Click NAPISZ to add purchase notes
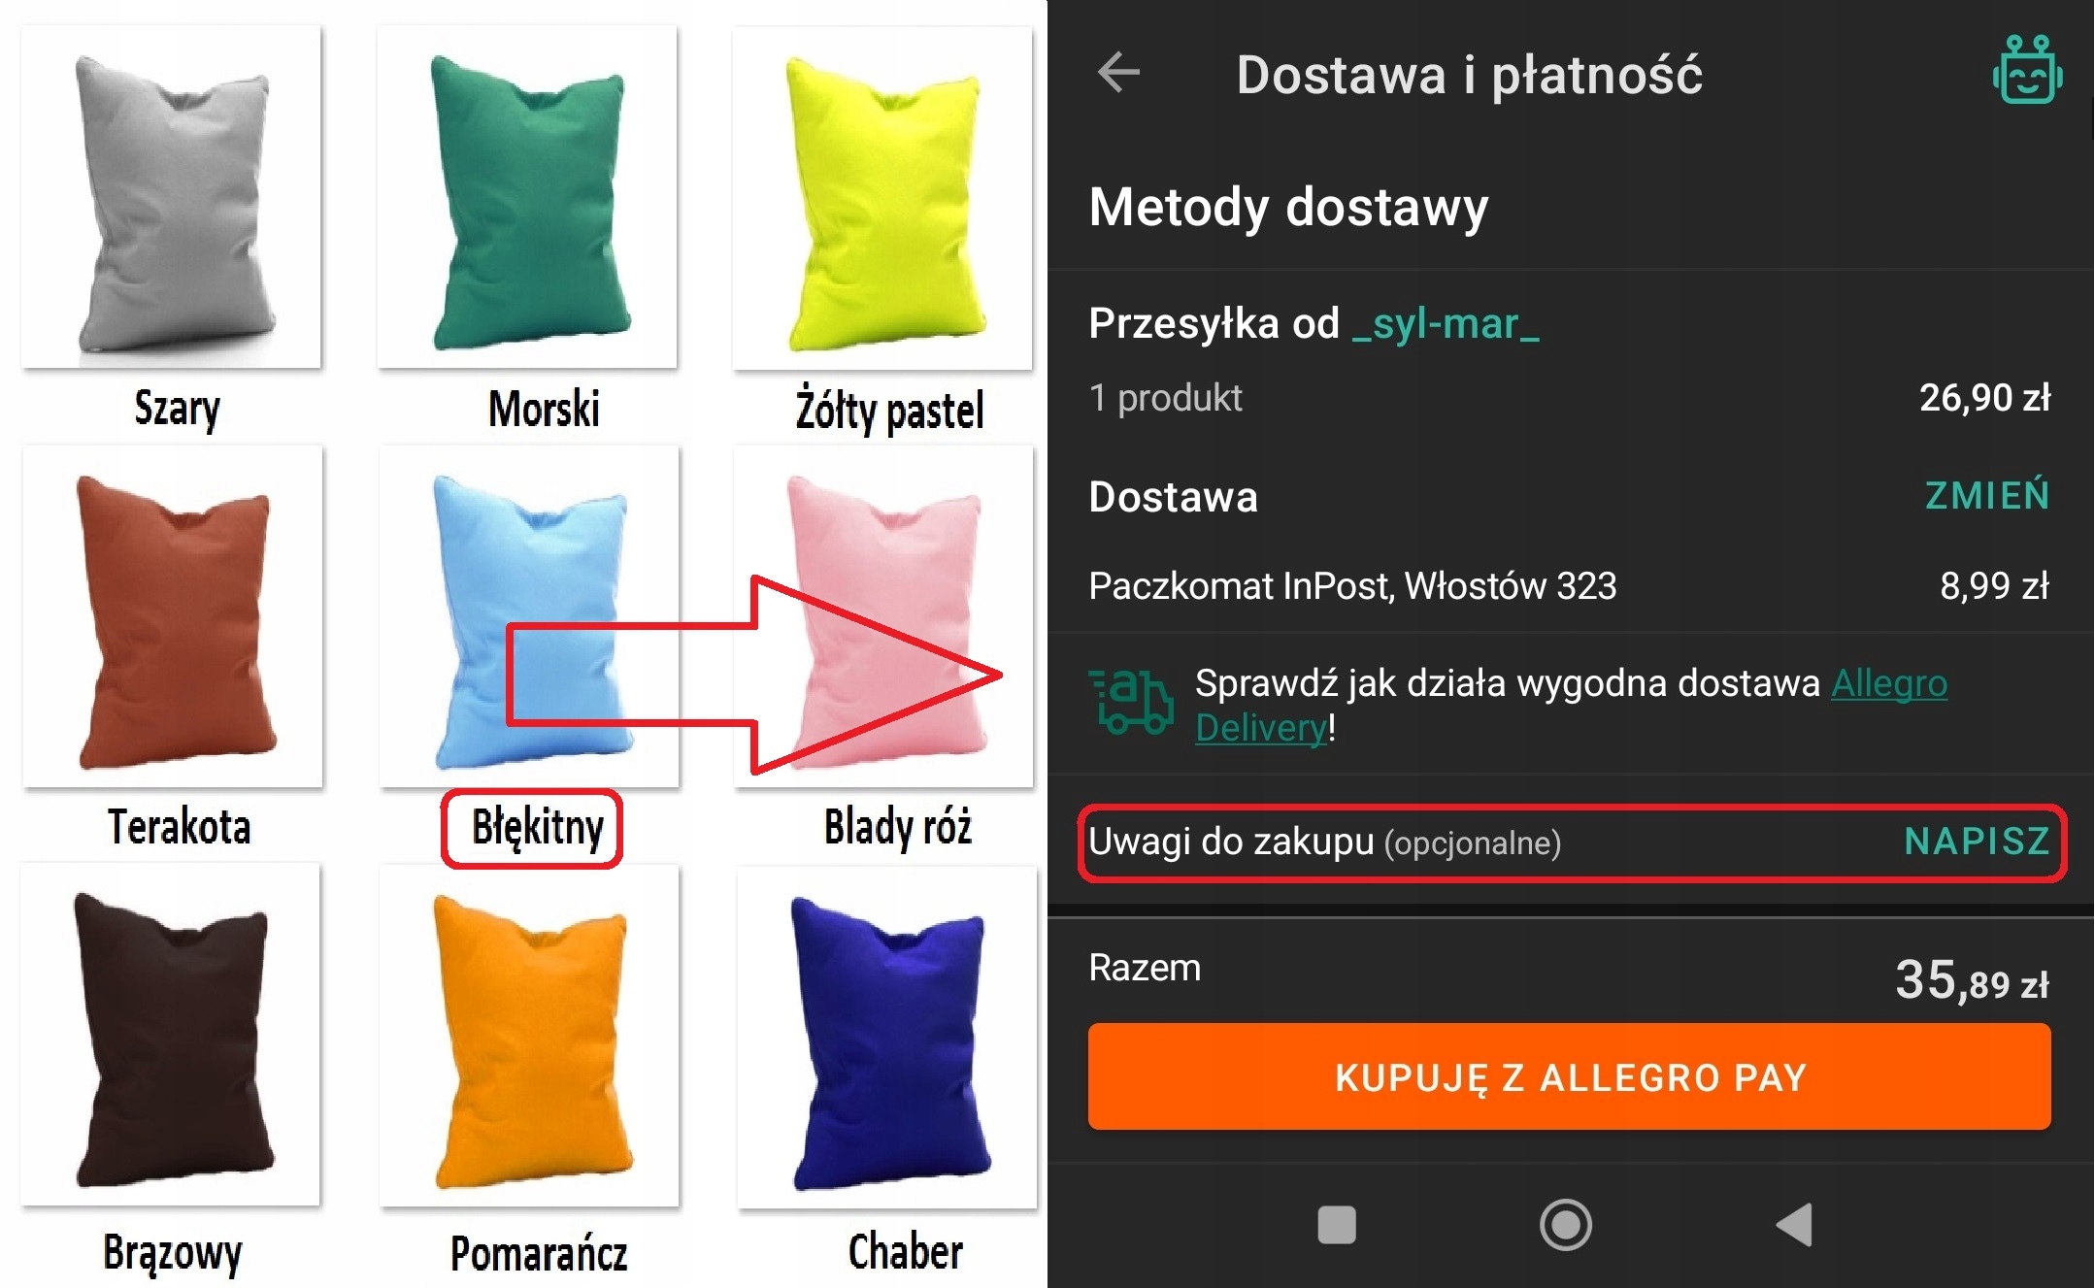 [x=1977, y=841]
